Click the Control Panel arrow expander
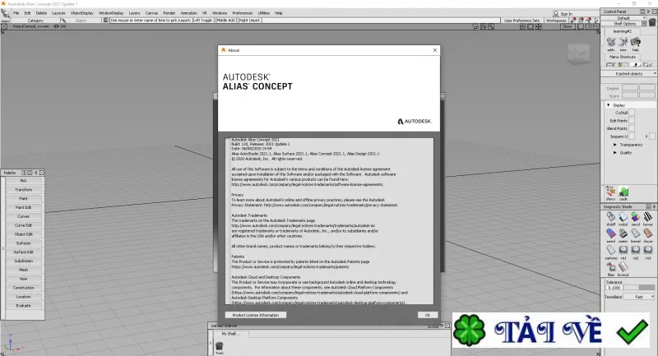Viewport: 658px width, 356px height. click(x=648, y=12)
